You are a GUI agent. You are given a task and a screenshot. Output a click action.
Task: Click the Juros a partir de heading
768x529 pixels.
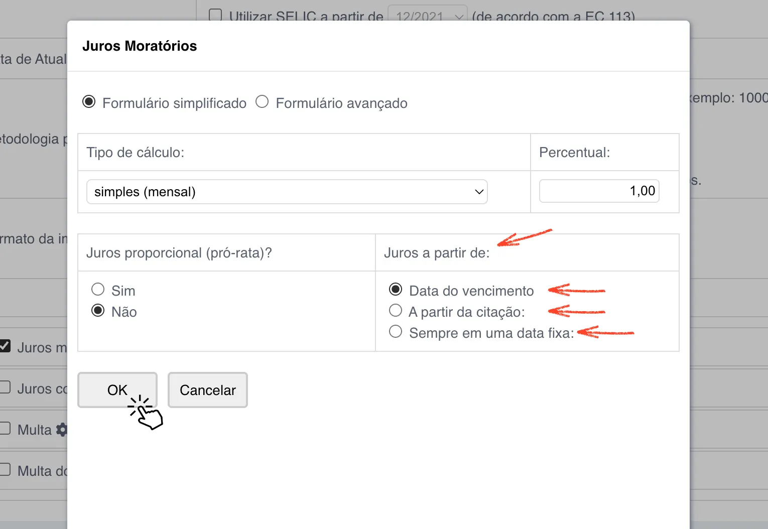pos(437,253)
